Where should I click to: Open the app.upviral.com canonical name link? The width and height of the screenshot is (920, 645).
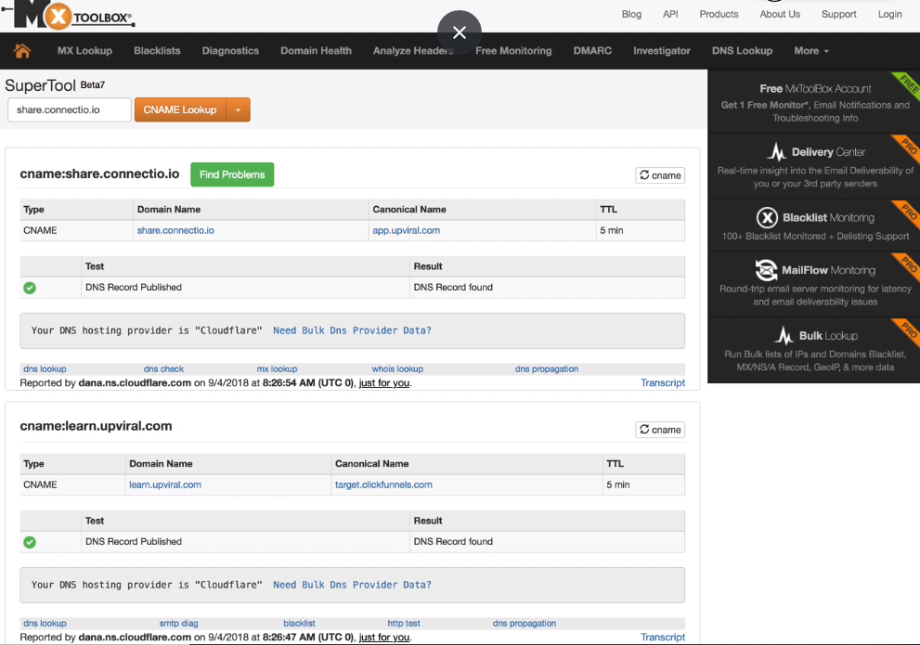[406, 230]
